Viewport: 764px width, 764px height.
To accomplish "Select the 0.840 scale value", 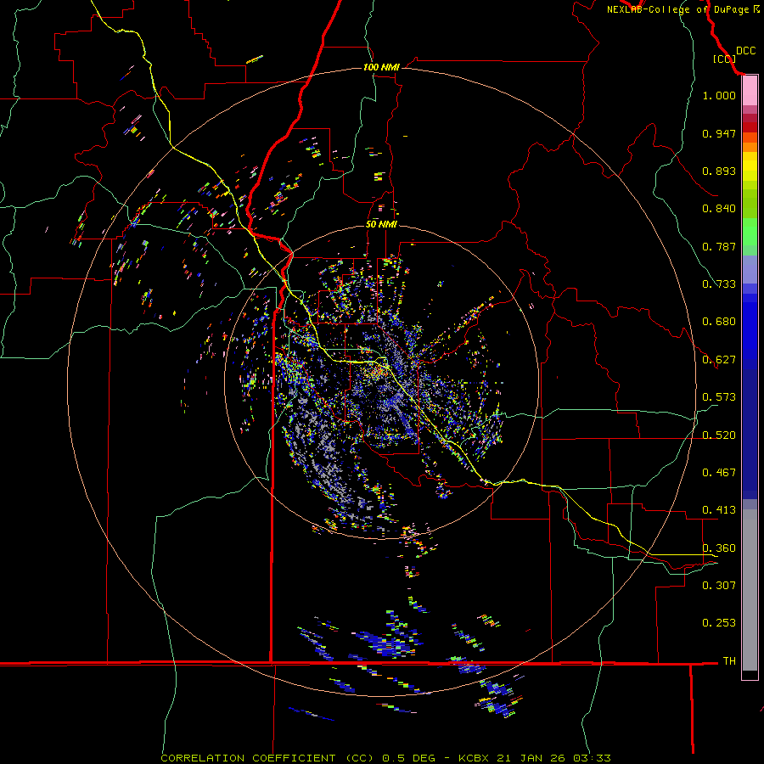I will [719, 209].
